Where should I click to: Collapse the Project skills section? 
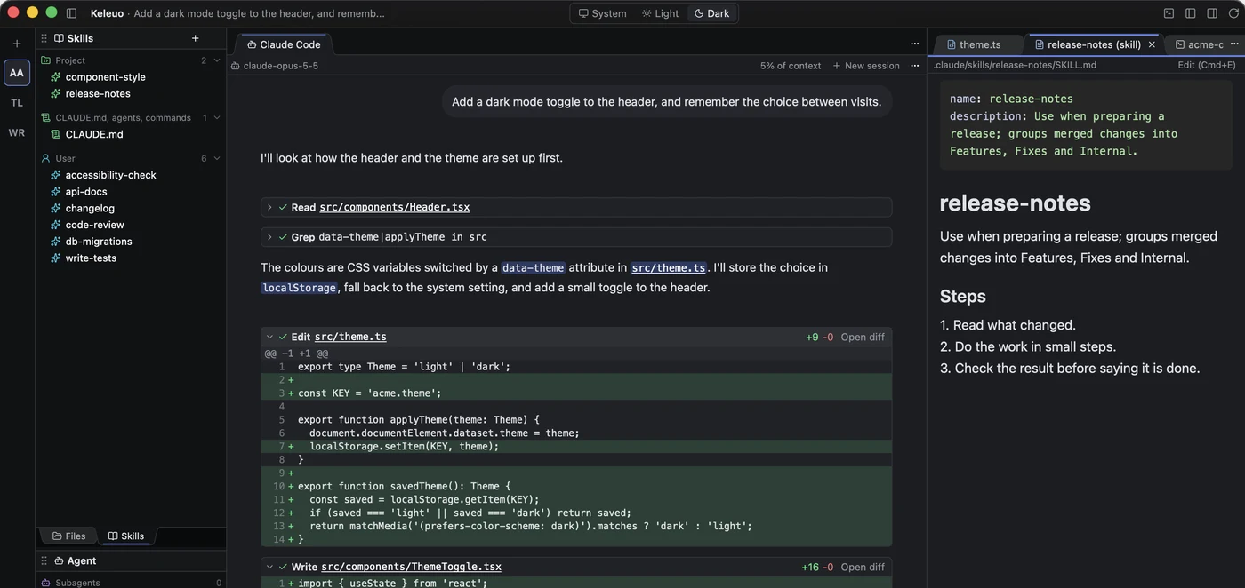(217, 60)
